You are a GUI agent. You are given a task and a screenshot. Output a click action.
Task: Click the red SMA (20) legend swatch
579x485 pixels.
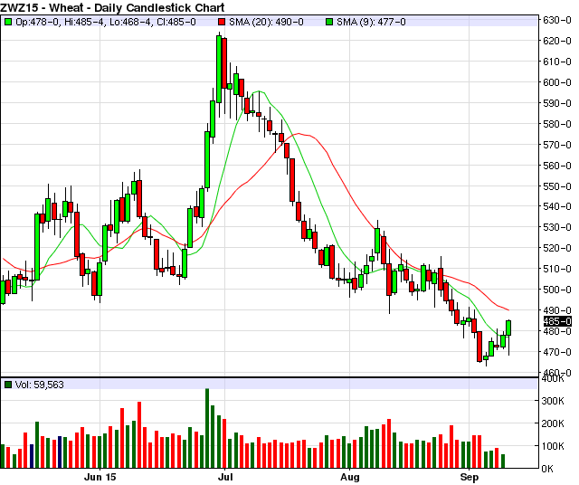(221, 22)
